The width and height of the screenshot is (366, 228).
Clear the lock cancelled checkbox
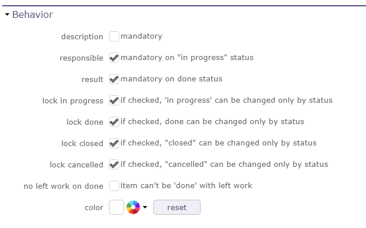tap(114, 165)
